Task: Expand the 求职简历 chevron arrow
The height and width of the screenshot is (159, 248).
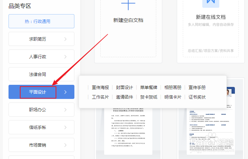Action: tap(65, 39)
